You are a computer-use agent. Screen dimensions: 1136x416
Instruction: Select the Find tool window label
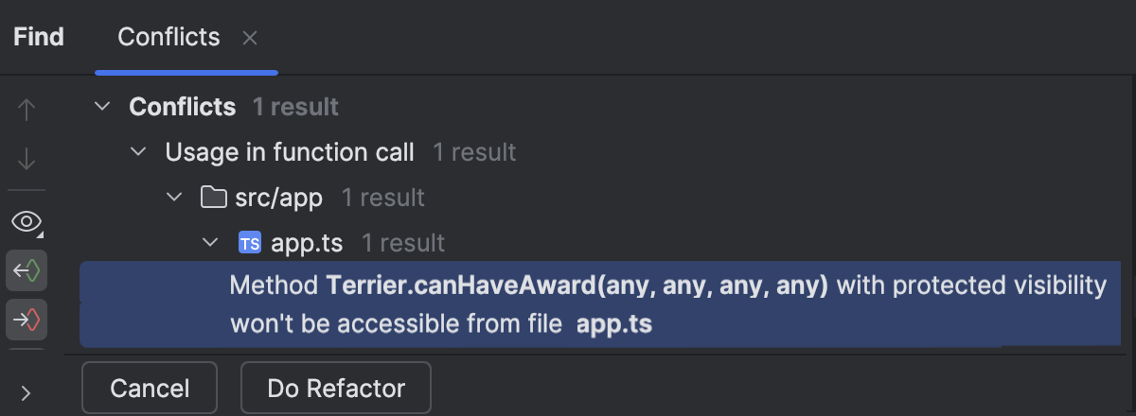click(39, 37)
